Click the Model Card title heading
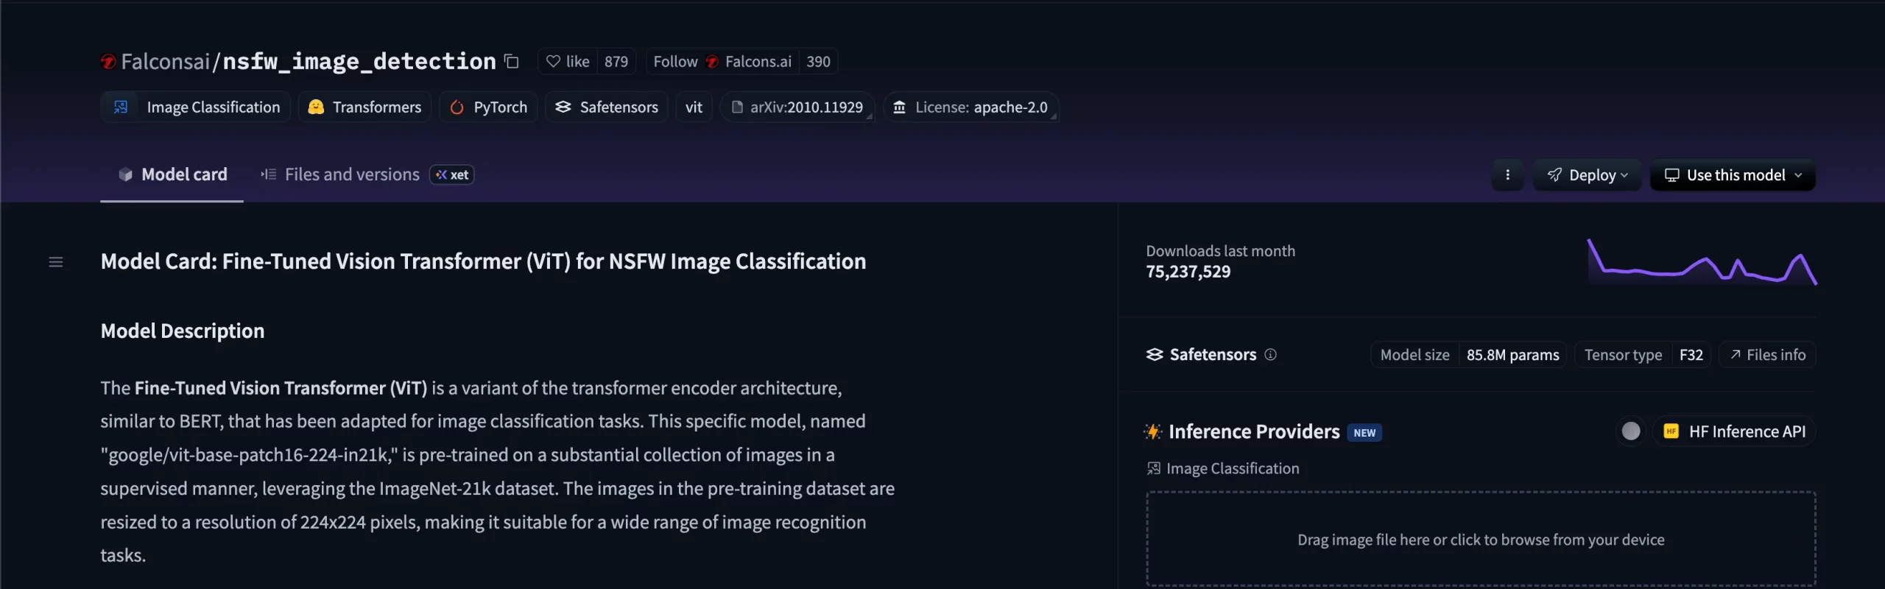This screenshot has width=1885, height=589. tap(483, 261)
